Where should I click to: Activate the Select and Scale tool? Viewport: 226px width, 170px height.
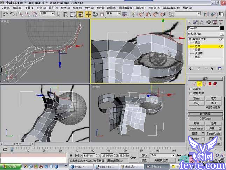pyautogui.click(x=102, y=14)
